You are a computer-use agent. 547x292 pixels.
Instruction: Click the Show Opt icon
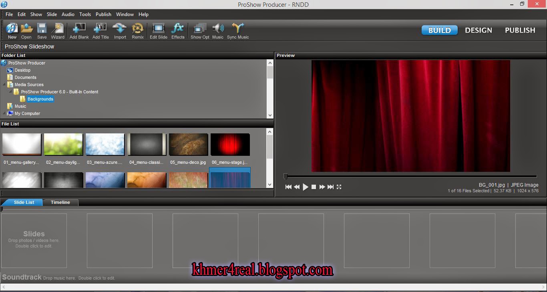point(199,30)
